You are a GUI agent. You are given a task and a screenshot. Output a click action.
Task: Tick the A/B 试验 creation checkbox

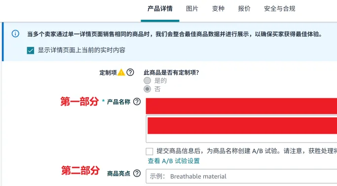click(x=150, y=151)
